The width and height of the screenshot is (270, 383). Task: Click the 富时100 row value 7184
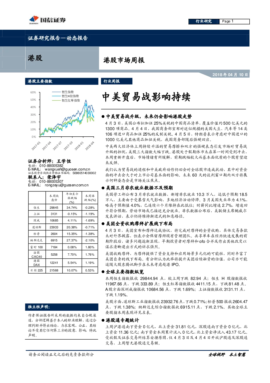pos(54,247)
